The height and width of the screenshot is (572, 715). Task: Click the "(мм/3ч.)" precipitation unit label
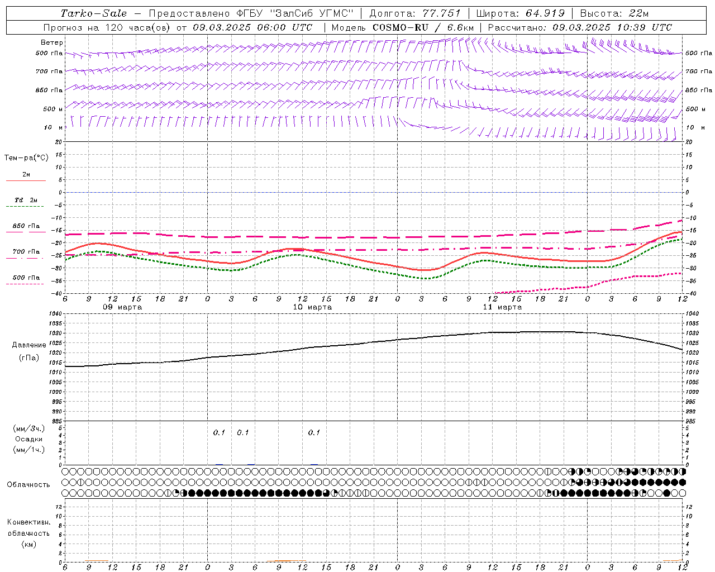[x=28, y=428]
